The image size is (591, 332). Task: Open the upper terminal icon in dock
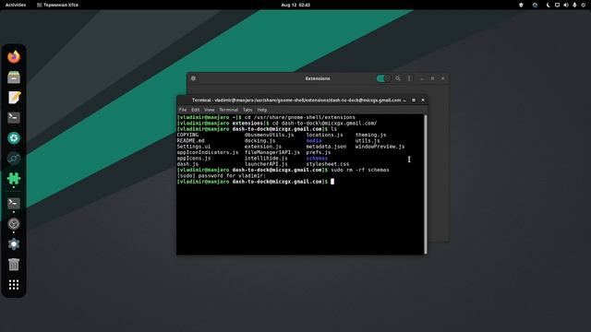[14, 118]
